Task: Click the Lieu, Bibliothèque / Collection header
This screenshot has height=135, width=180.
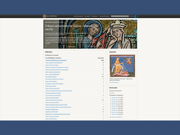Action: (x=53, y=58)
